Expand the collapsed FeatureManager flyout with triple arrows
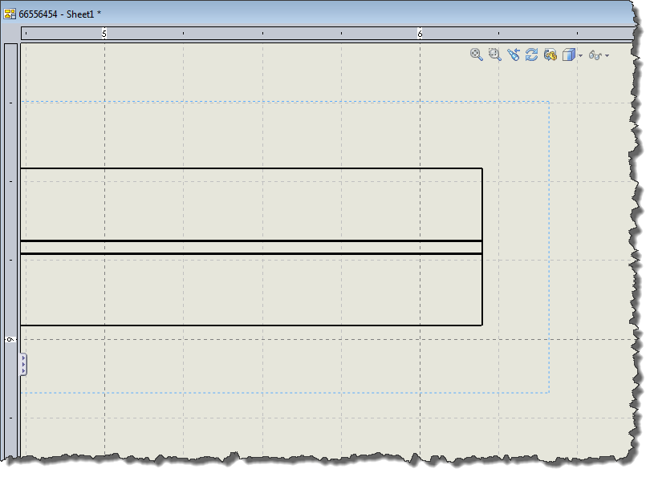The image size is (654, 477). point(22,365)
